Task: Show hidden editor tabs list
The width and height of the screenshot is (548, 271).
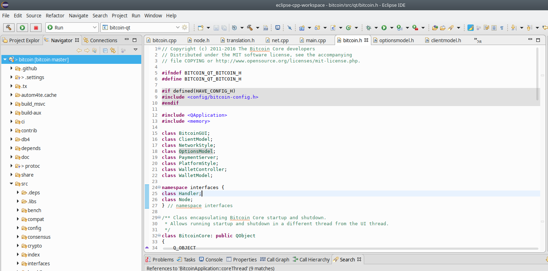Action: (x=478, y=40)
